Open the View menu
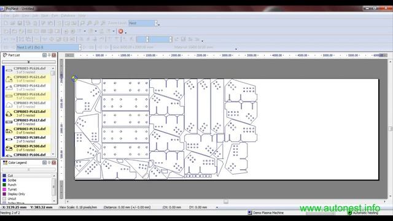This screenshot has height=221, width=393. tap(25, 15)
